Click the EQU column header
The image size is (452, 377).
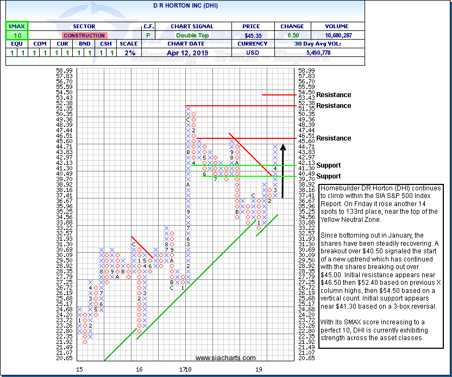pyautogui.click(x=16, y=44)
